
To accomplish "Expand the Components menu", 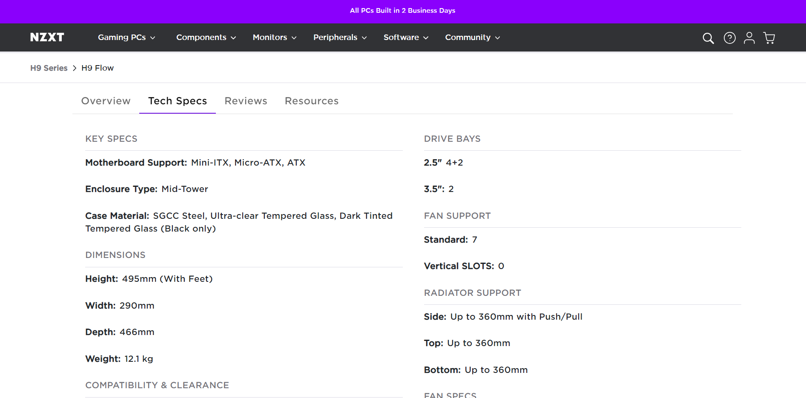I will pos(206,37).
